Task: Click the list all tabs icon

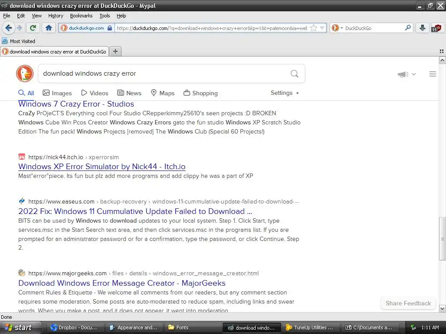Action: coord(442,51)
